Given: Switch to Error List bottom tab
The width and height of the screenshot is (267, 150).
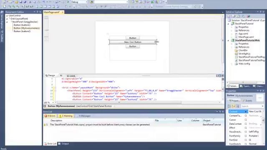Looking at the screenshot, I should [x=50, y=144].
